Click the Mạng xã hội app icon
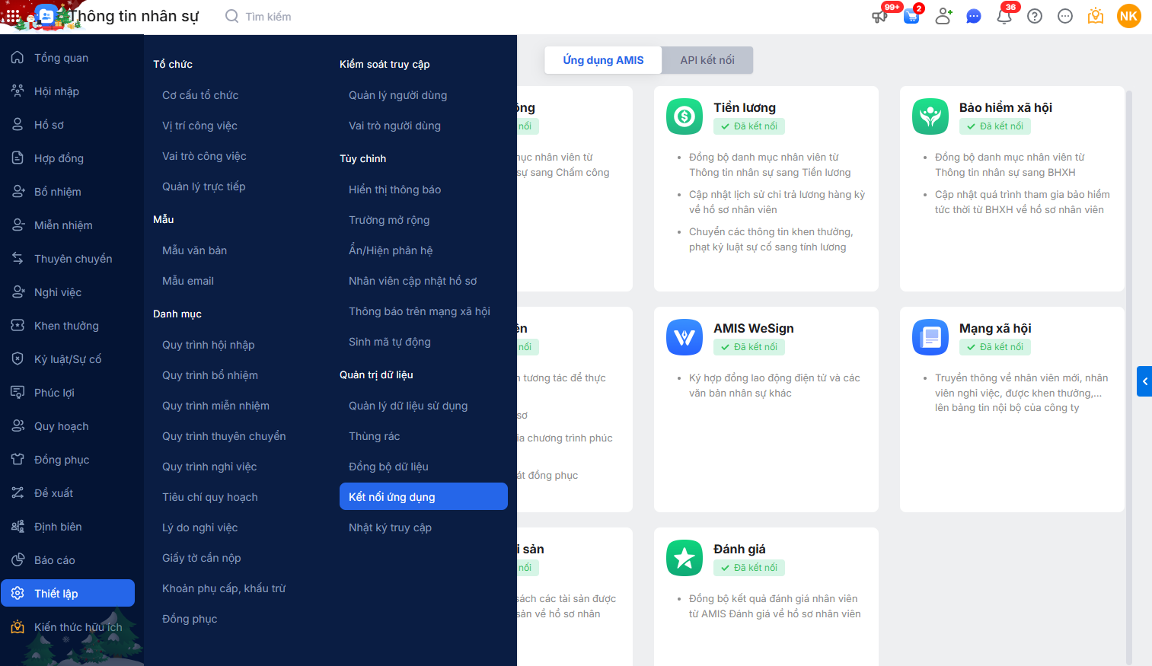1152x666 pixels. coord(930,337)
